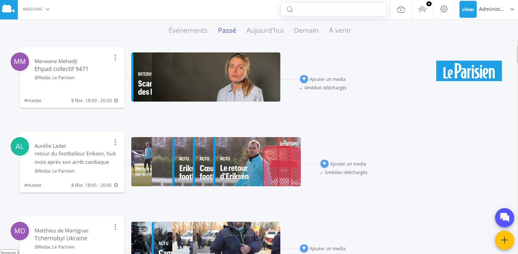
Task: Click the large Le Parisien logo banner
Action: tap(469, 71)
